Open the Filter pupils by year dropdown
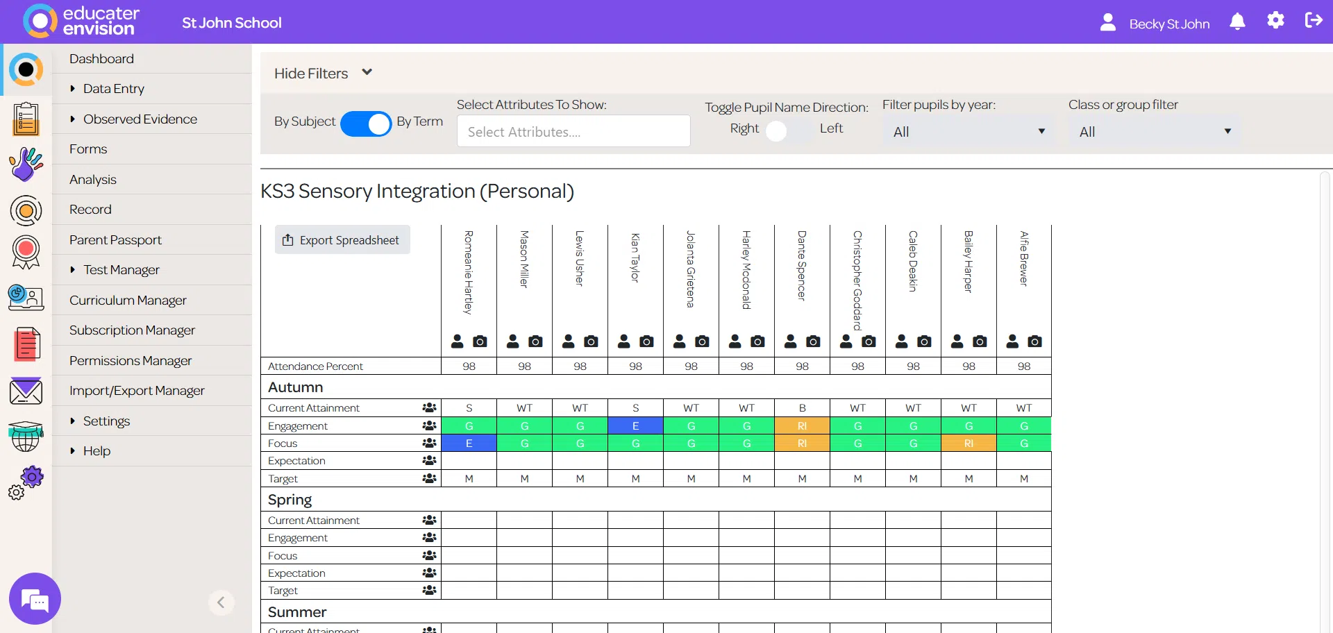This screenshot has height=633, width=1333. pyautogui.click(x=968, y=132)
